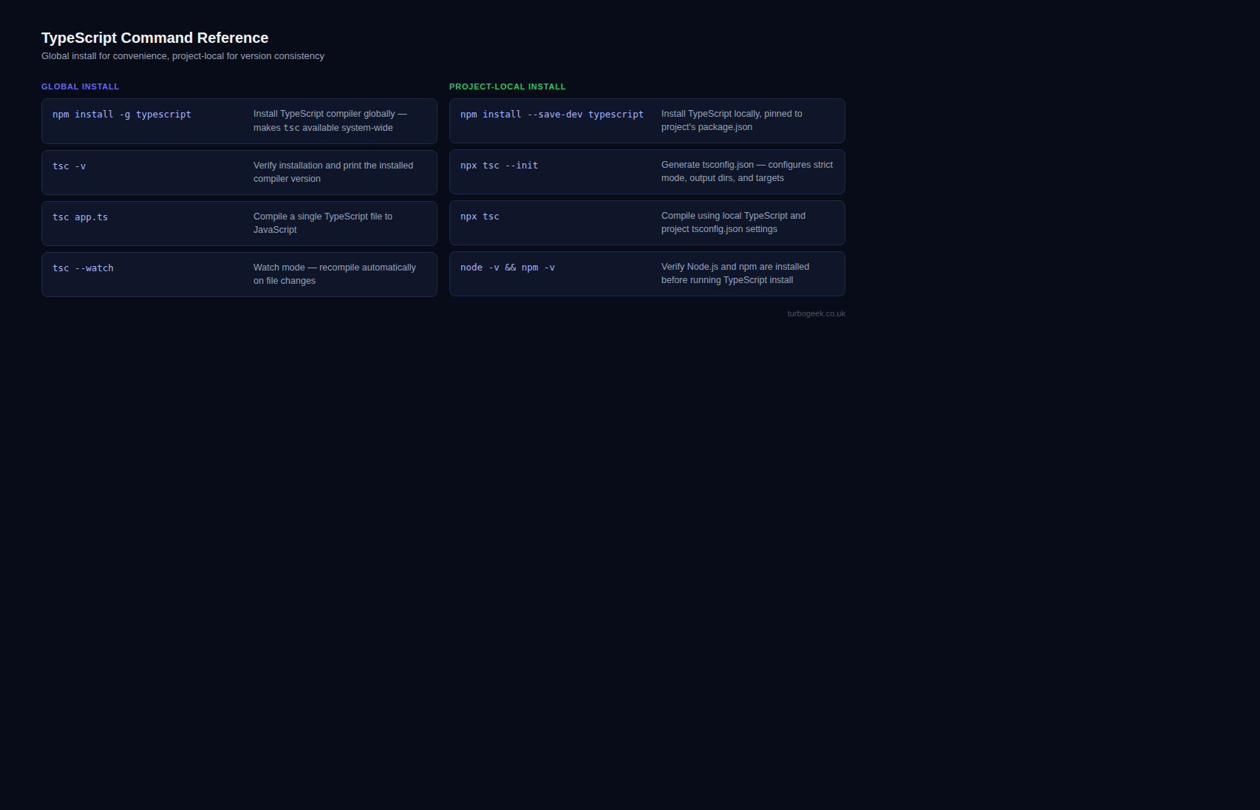Select the tsc app.ts command

pyautogui.click(x=80, y=217)
